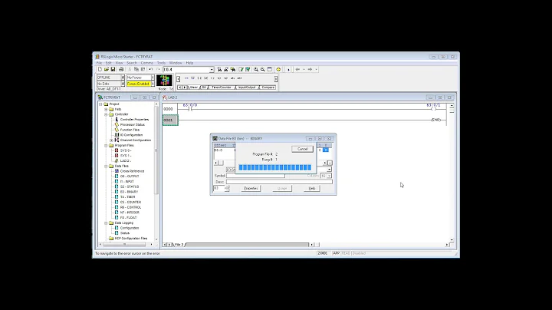Select the T4 - TIMER data file
Viewport: 552px width, 310px height.
point(127,197)
